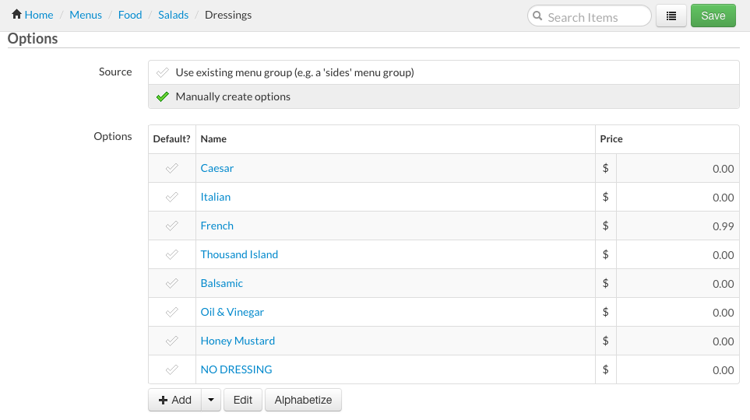Open Food in the breadcrumb trail
The height and width of the screenshot is (420, 750).
pos(130,15)
